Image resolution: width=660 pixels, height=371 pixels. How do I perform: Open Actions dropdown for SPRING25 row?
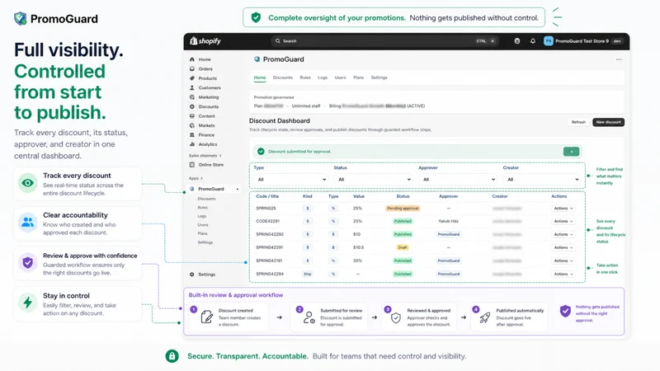[x=563, y=209]
